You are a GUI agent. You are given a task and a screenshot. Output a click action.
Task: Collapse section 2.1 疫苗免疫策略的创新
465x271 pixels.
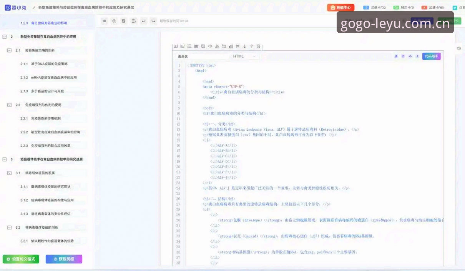(x=10, y=50)
